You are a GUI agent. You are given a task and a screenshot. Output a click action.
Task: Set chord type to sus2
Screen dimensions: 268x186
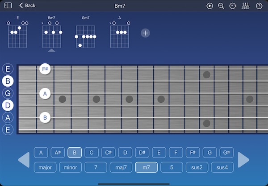click(x=197, y=167)
